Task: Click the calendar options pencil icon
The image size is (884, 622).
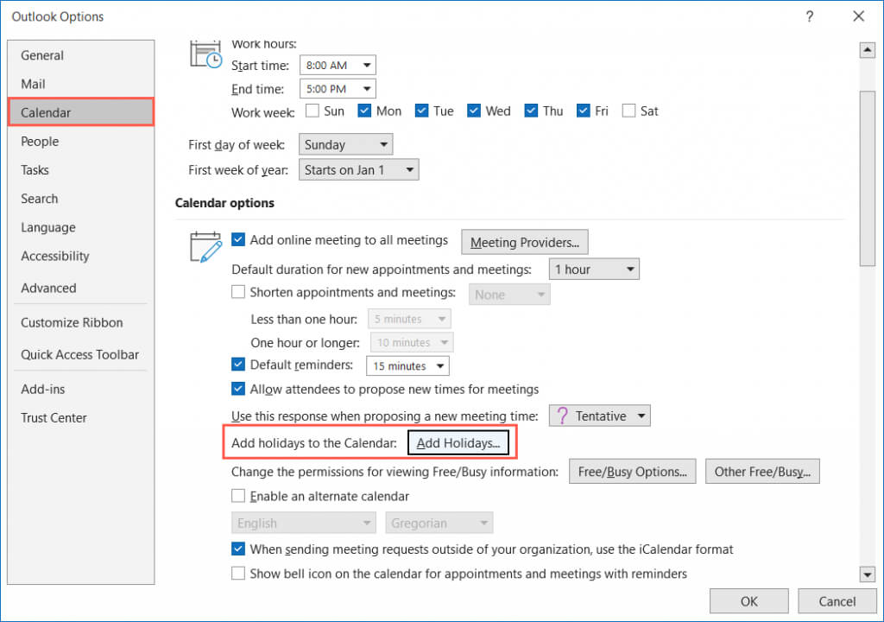Action: 205,247
